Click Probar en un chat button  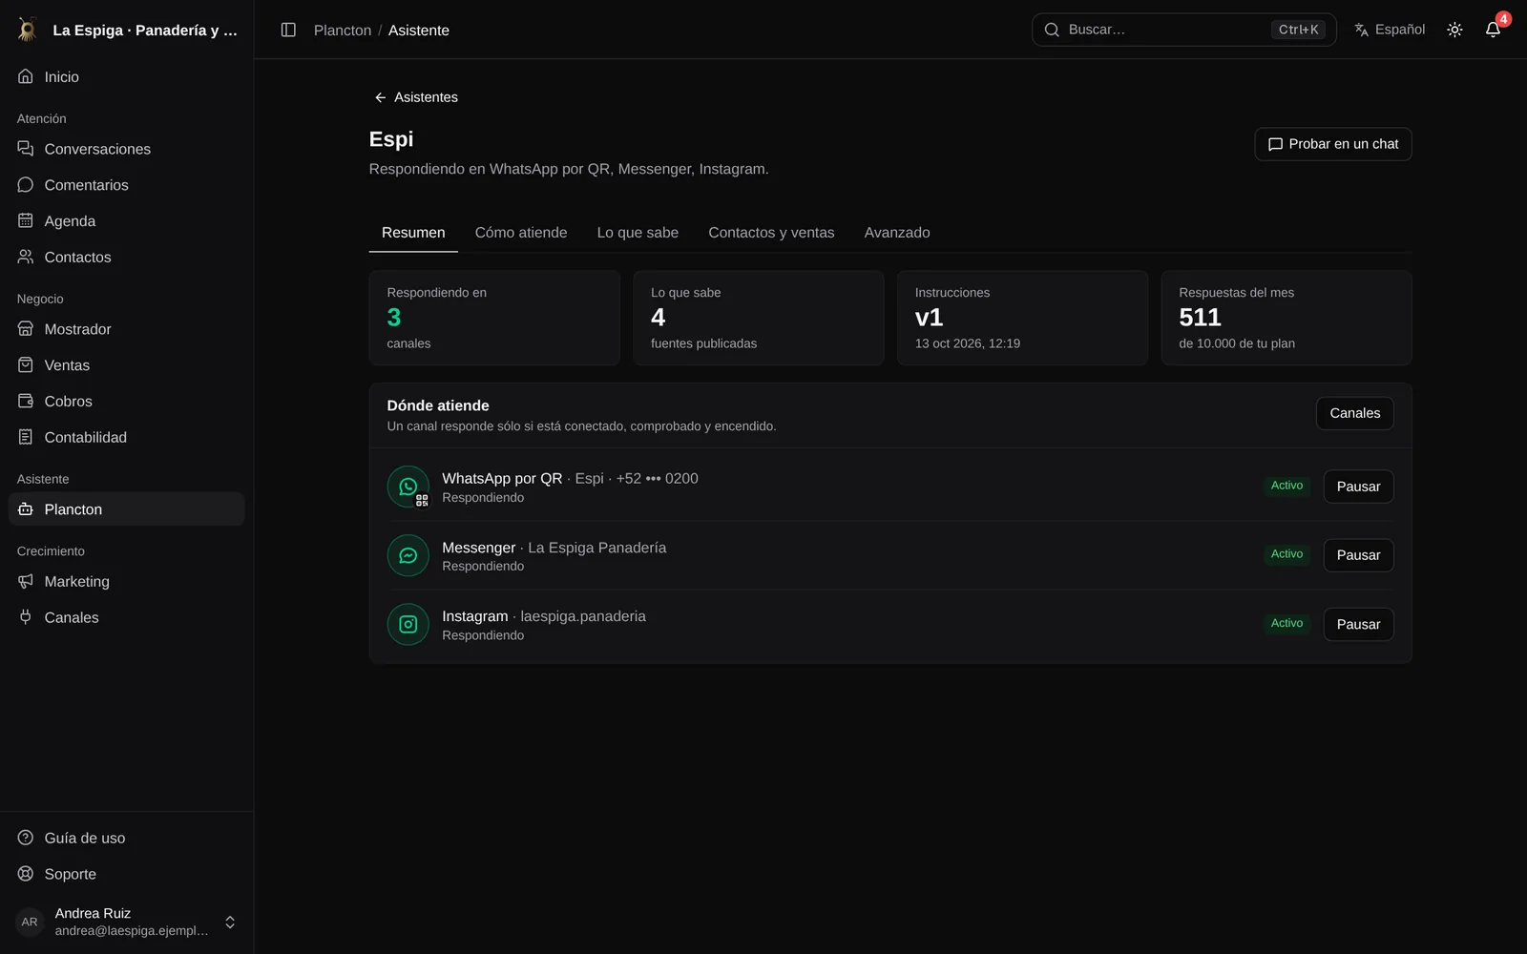click(x=1333, y=144)
